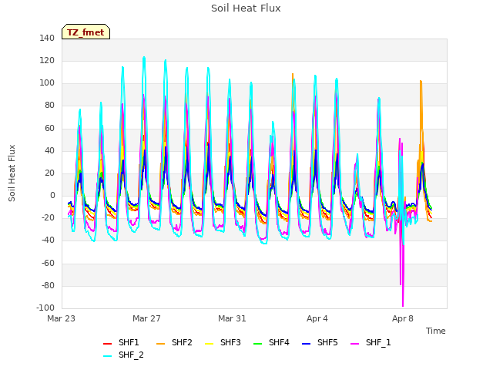493x370 pixels.
Task: Click the 140 y-axis tick label
Action: pos(47,38)
